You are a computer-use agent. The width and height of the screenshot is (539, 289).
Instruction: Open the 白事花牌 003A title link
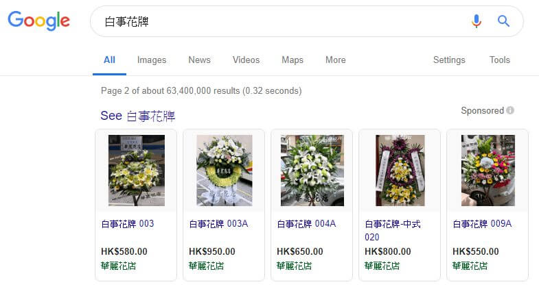(x=218, y=224)
